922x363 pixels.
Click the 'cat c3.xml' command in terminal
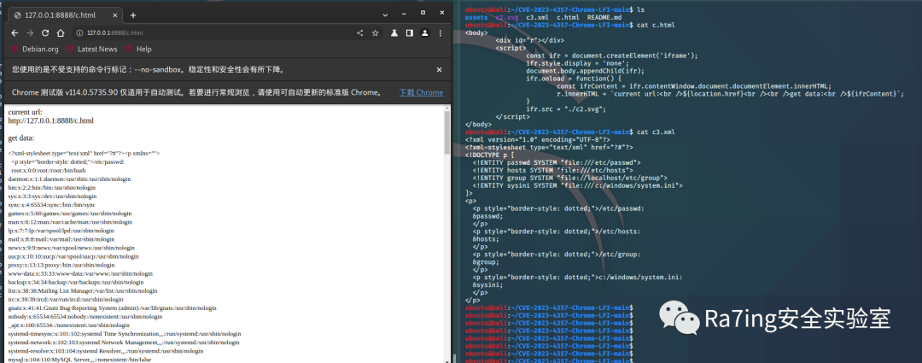(x=655, y=132)
